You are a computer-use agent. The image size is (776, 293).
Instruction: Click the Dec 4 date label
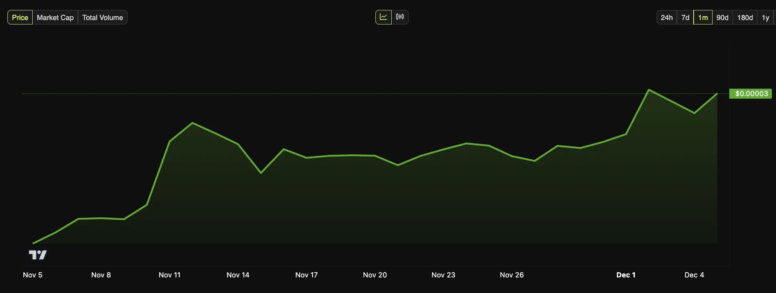[694, 275]
